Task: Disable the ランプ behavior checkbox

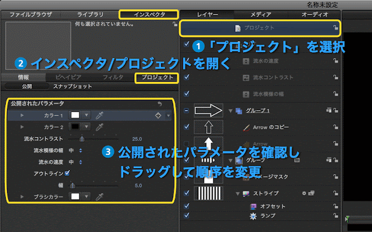Action: click(187, 215)
